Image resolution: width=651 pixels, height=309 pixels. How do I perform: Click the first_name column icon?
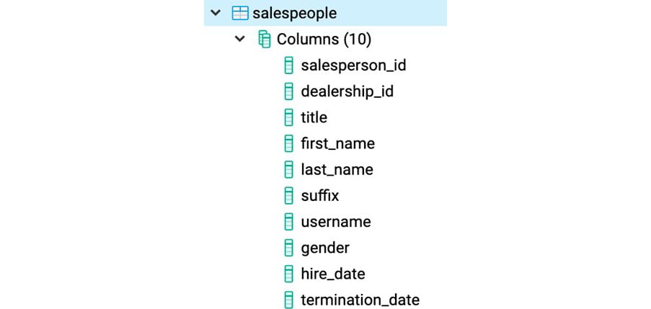click(x=288, y=143)
